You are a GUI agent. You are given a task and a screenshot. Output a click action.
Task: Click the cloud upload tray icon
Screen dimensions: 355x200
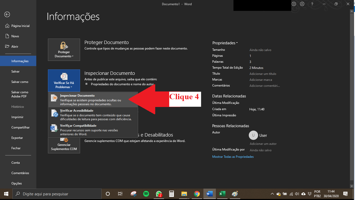pyautogui.click(x=303, y=194)
